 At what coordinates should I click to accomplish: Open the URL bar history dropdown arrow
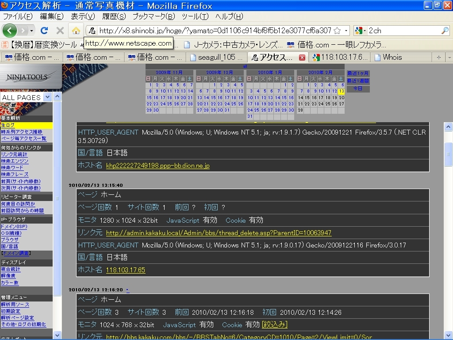point(346,31)
